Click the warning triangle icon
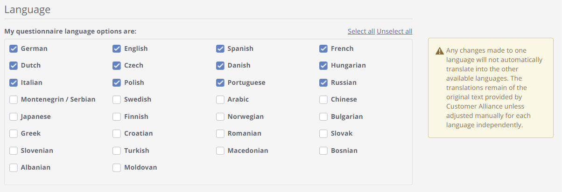562x192 pixels. pyautogui.click(x=440, y=51)
